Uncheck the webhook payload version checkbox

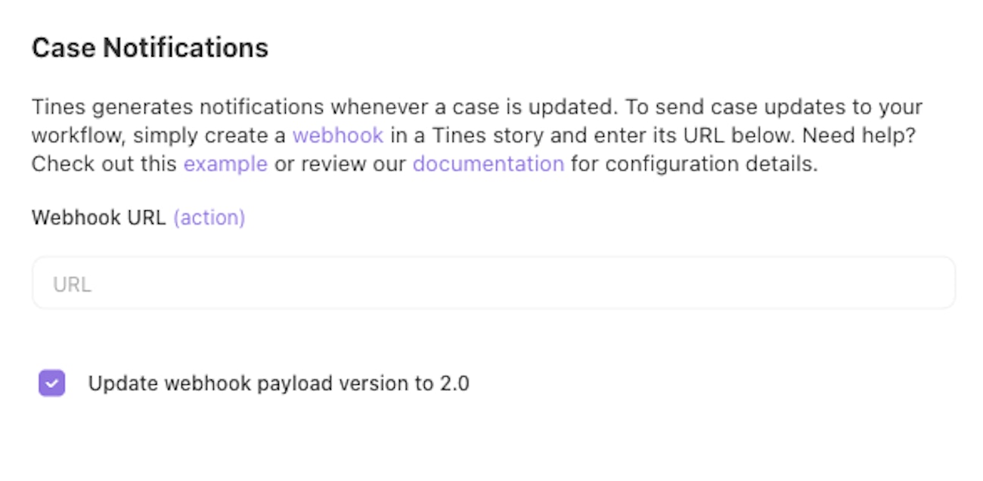(52, 383)
